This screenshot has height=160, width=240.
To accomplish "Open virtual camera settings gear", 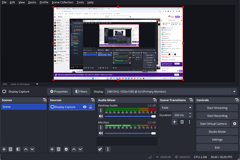I will (235, 124).
